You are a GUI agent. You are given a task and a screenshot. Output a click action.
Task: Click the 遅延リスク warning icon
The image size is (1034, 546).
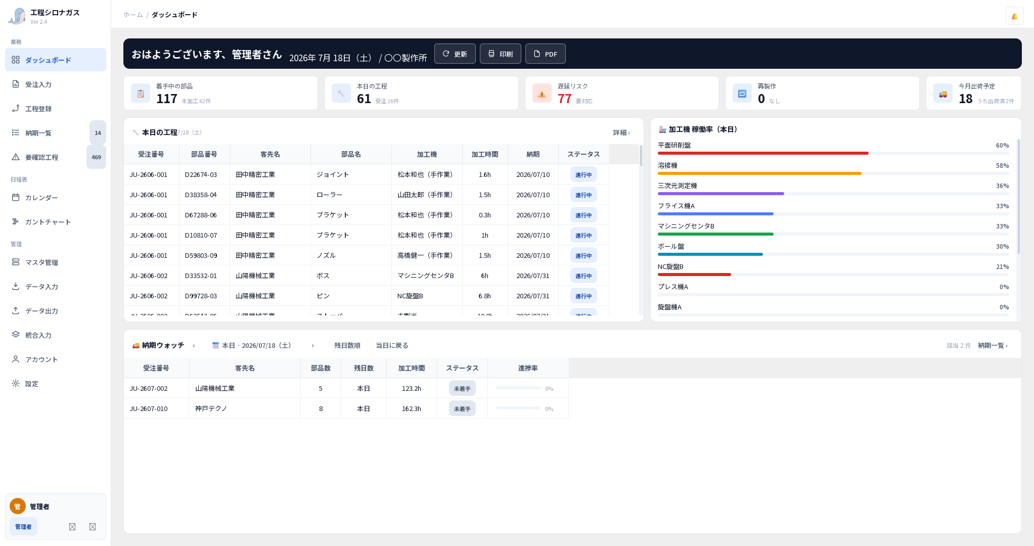coord(542,94)
